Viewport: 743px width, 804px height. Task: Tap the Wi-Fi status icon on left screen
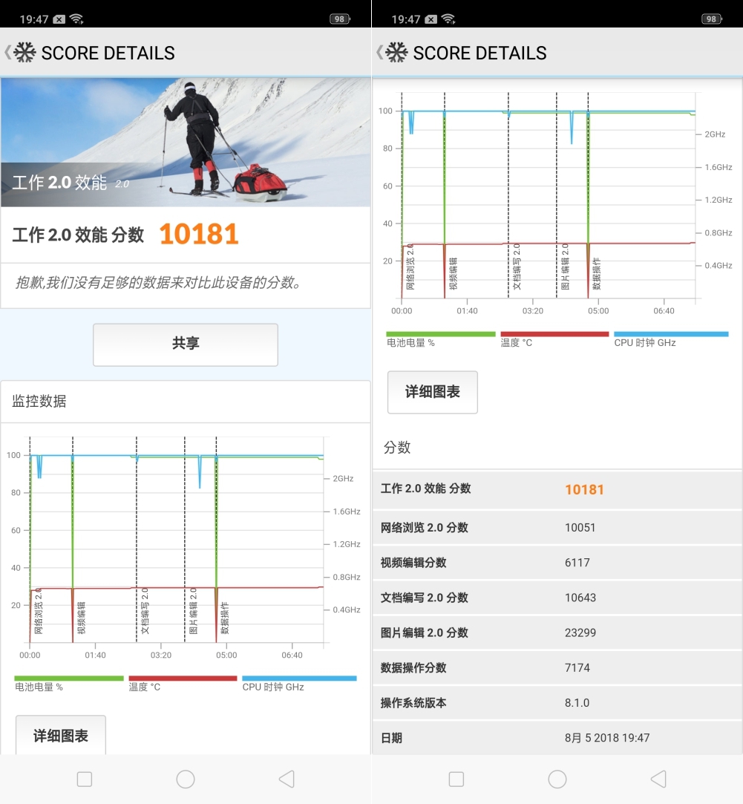pyautogui.click(x=76, y=19)
